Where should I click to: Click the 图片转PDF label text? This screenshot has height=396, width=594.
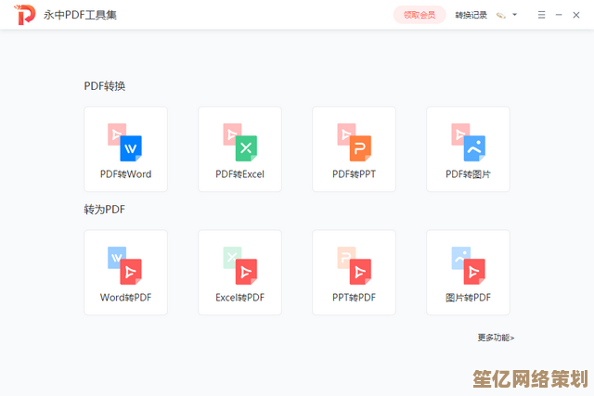coord(468,298)
